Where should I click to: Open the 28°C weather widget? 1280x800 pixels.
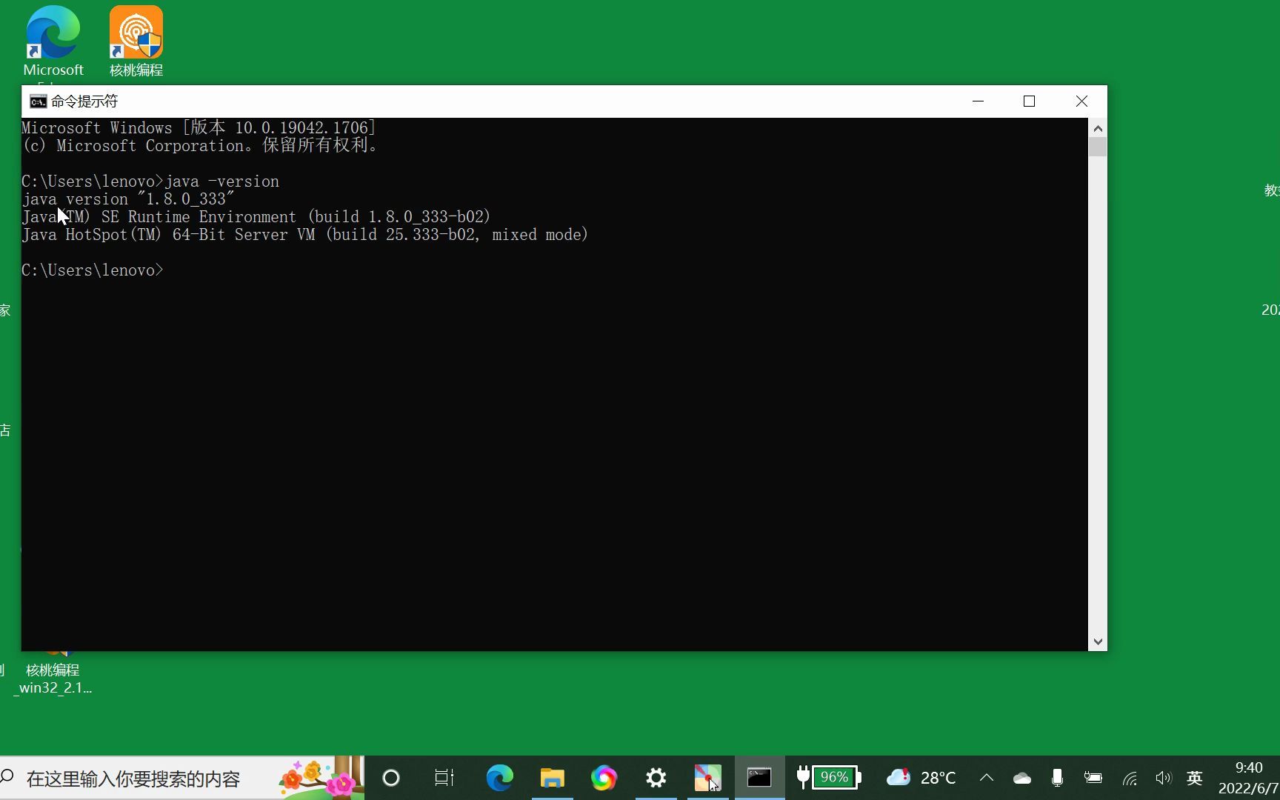(921, 778)
